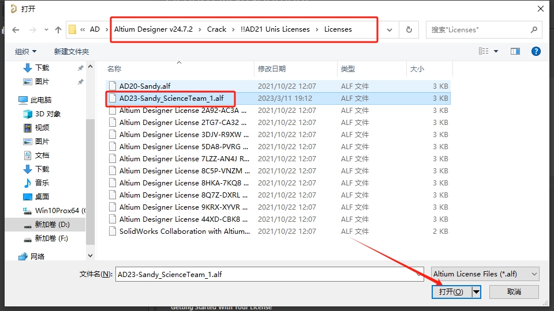Click the 取消 button
Image resolution: width=554 pixels, height=311 pixels.
point(514,292)
